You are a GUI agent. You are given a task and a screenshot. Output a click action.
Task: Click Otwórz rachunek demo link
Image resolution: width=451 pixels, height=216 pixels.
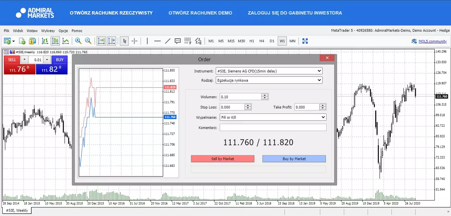tap(200, 13)
